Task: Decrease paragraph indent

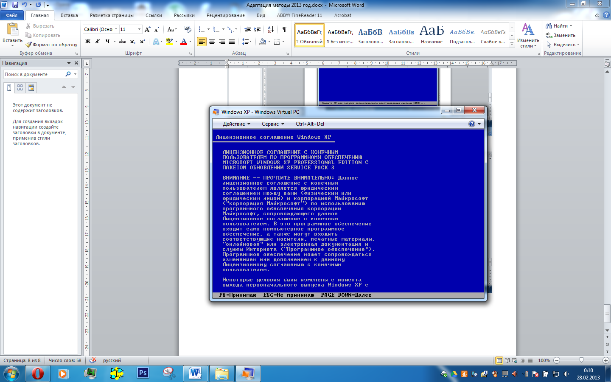Action: (248, 29)
